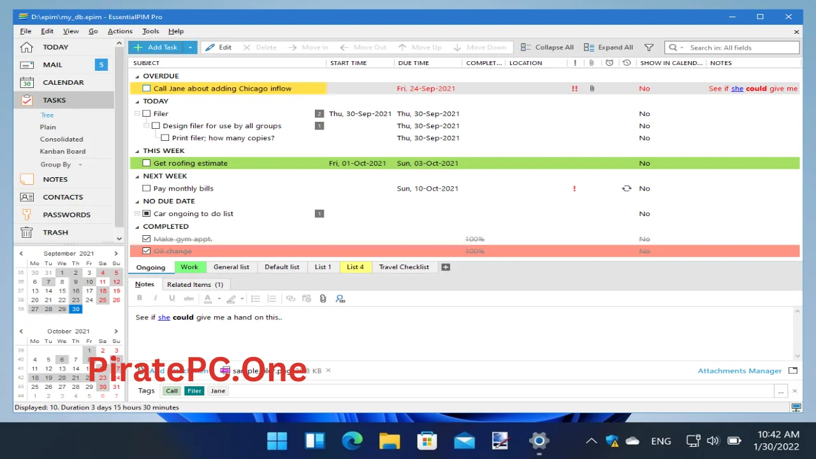Open the Attachments Manager link
The image size is (816, 459).
(739, 371)
